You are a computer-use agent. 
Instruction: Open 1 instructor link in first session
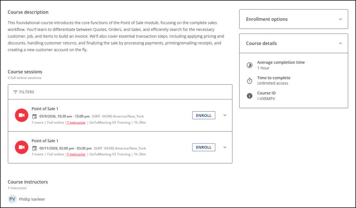click(76, 123)
